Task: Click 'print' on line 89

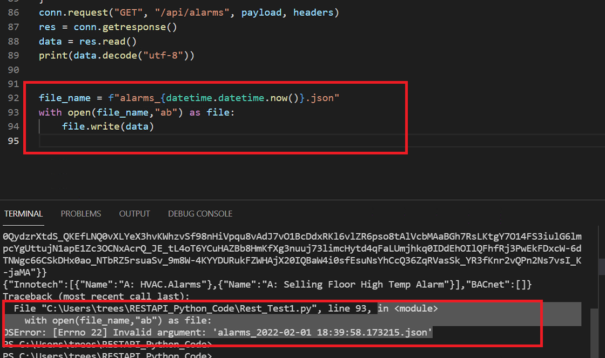Action: (53, 56)
